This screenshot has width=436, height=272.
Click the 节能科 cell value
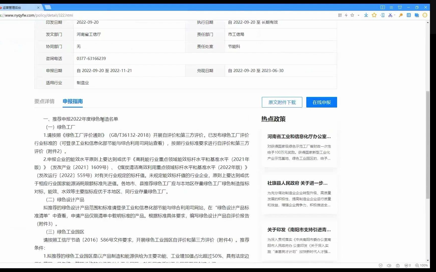coord(234,46)
